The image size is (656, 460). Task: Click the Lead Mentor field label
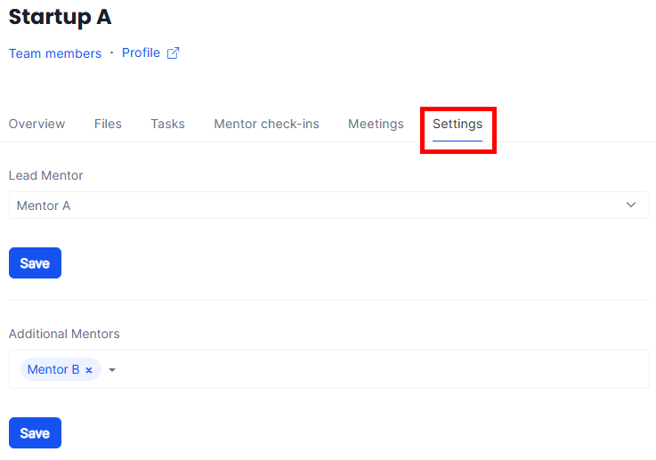click(x=45, y=176)
